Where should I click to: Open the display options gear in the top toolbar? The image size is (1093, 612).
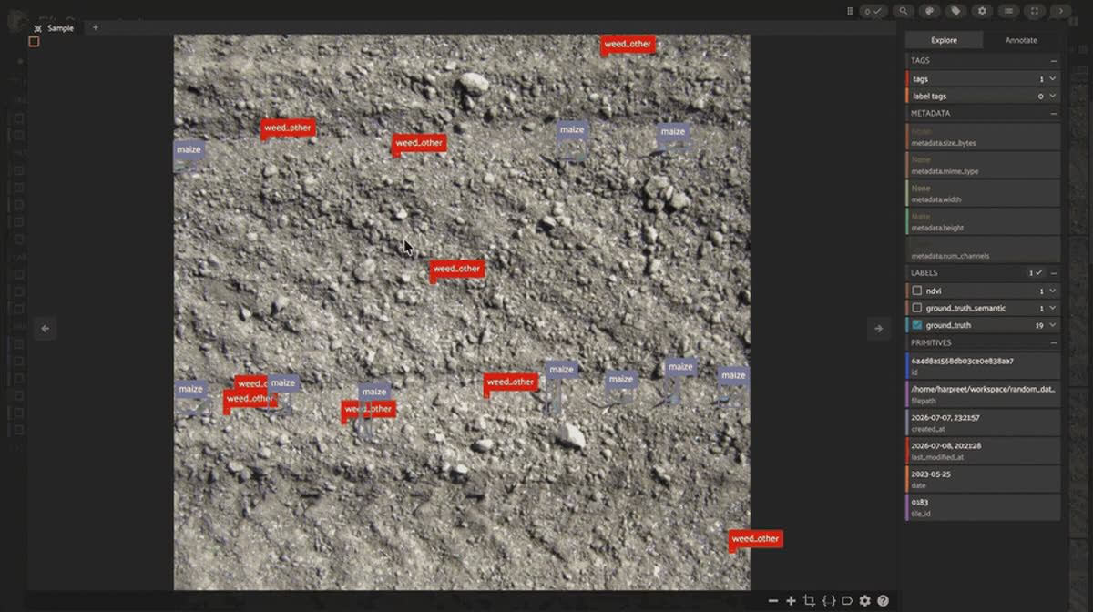coord(982,11)
